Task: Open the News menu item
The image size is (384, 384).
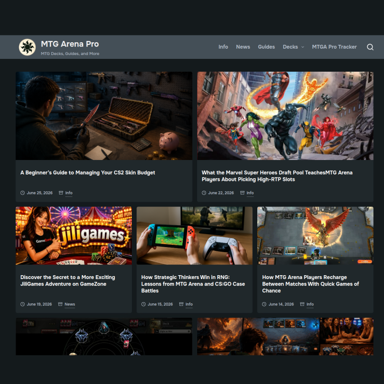Action: [x=243, y=47]
